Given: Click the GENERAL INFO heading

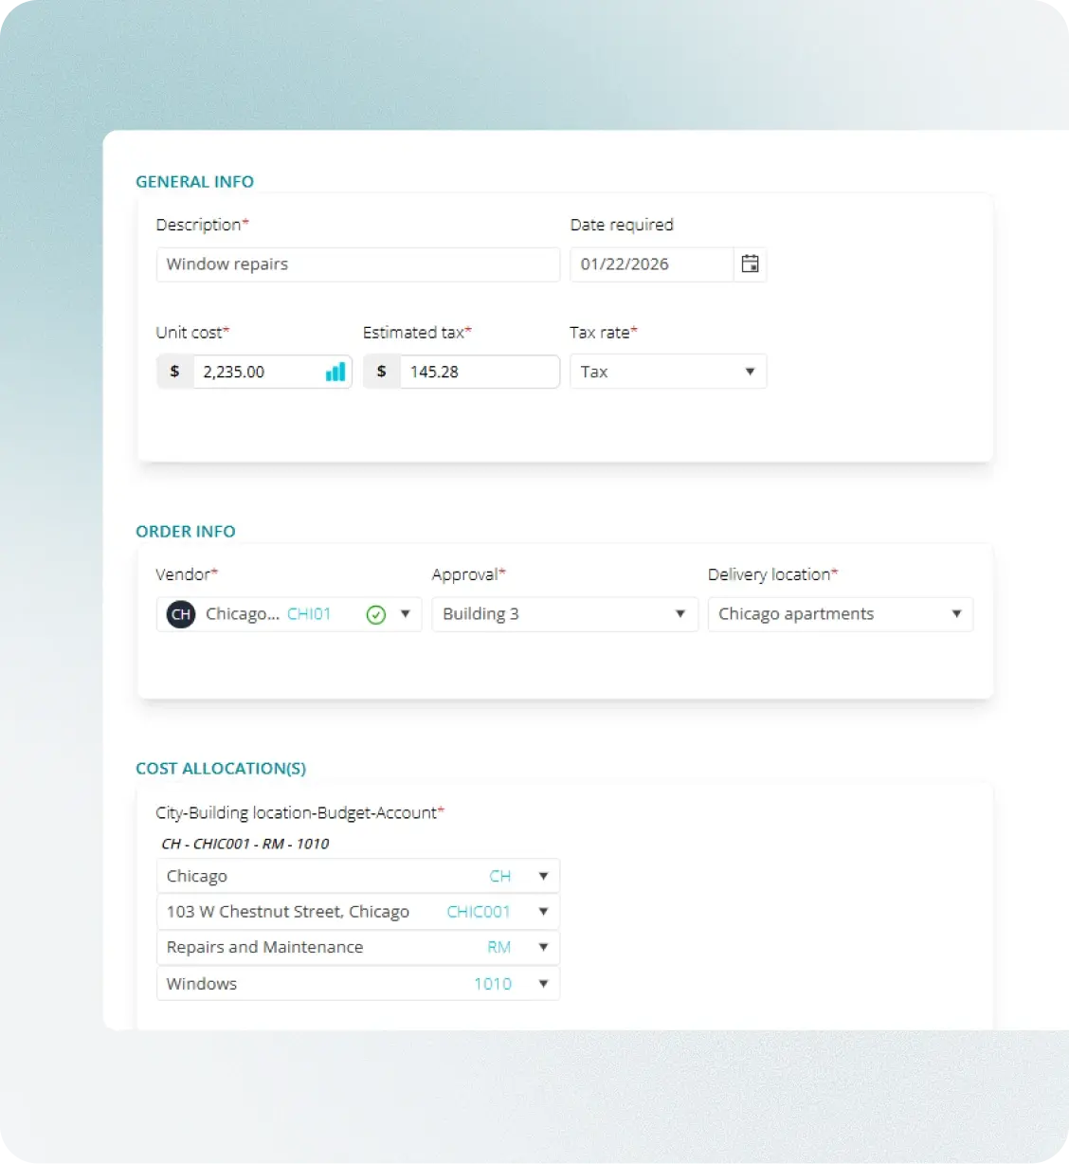Looking at the screenshot, I should [195, 182].
